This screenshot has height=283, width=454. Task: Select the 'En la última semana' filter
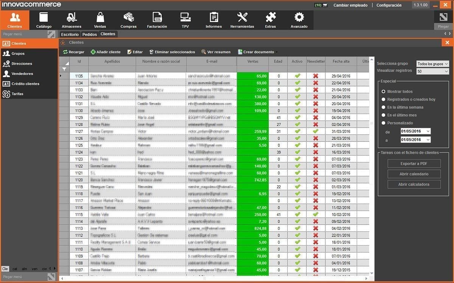(x=384, y=108)
